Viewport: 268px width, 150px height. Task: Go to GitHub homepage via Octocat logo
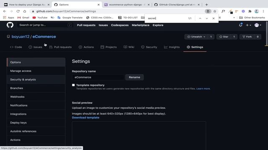click(x=10, y=25)
